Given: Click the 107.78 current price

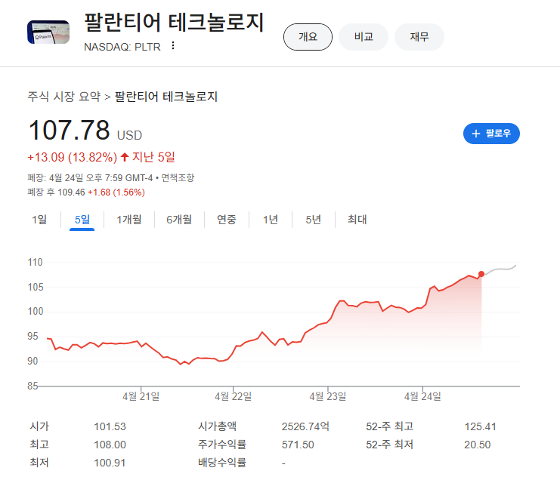Looking at the screenshot, I should click(x=69, y=131).
